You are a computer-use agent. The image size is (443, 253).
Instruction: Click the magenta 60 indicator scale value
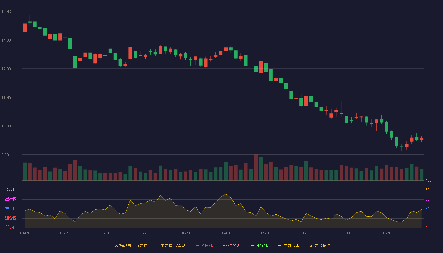[427, 200]
